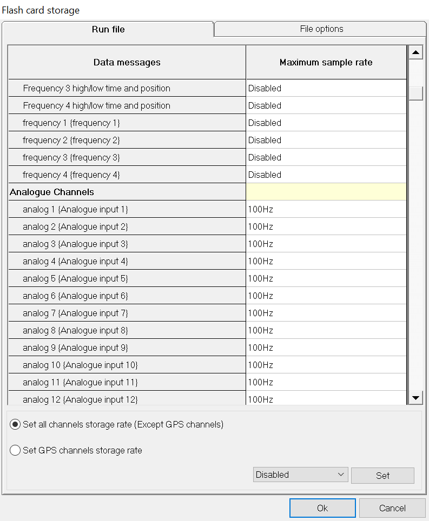Select 'Set GPS channels storage rate' radio option
This screenshot has width=429, height=521.
[15, 450]
